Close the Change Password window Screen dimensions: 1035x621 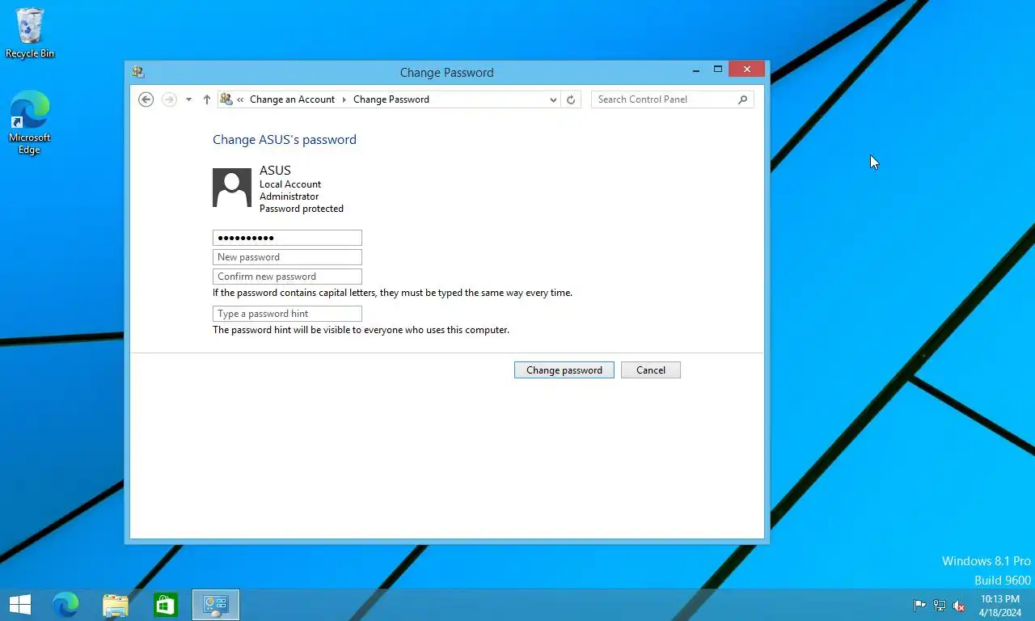point(746,70)
